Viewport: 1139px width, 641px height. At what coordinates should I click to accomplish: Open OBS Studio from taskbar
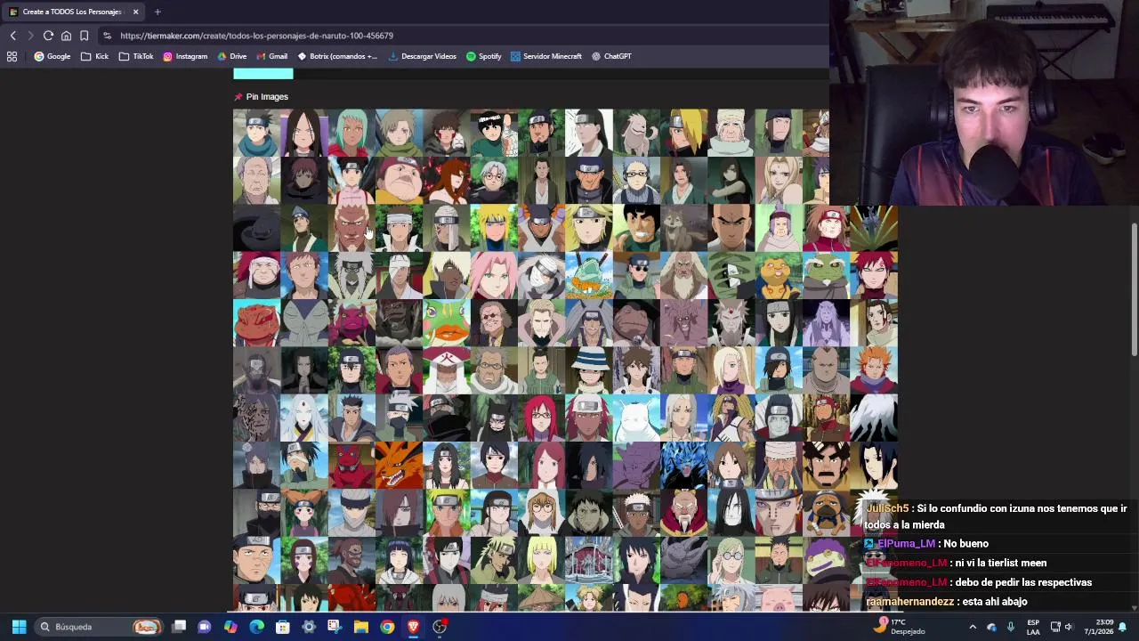[440, 627]
